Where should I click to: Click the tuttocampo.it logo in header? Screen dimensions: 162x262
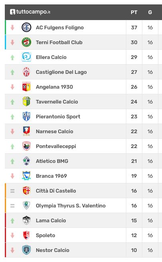tap(30, 12)
